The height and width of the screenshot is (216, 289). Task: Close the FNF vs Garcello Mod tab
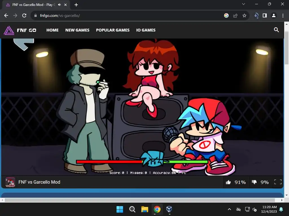click(x=65, y=5)
